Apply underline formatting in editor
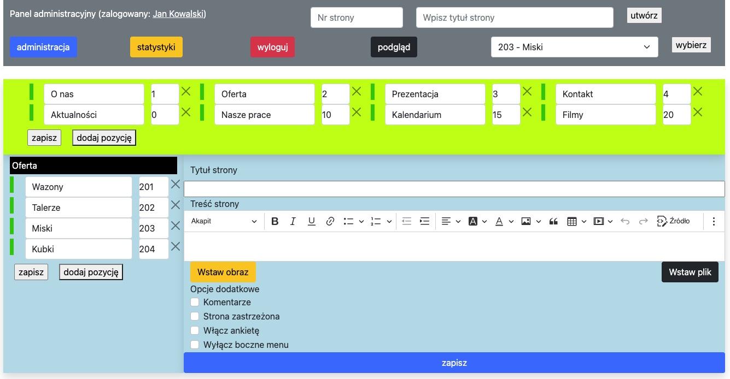Viewport: 730px width, 379px height. click(312, 221)
